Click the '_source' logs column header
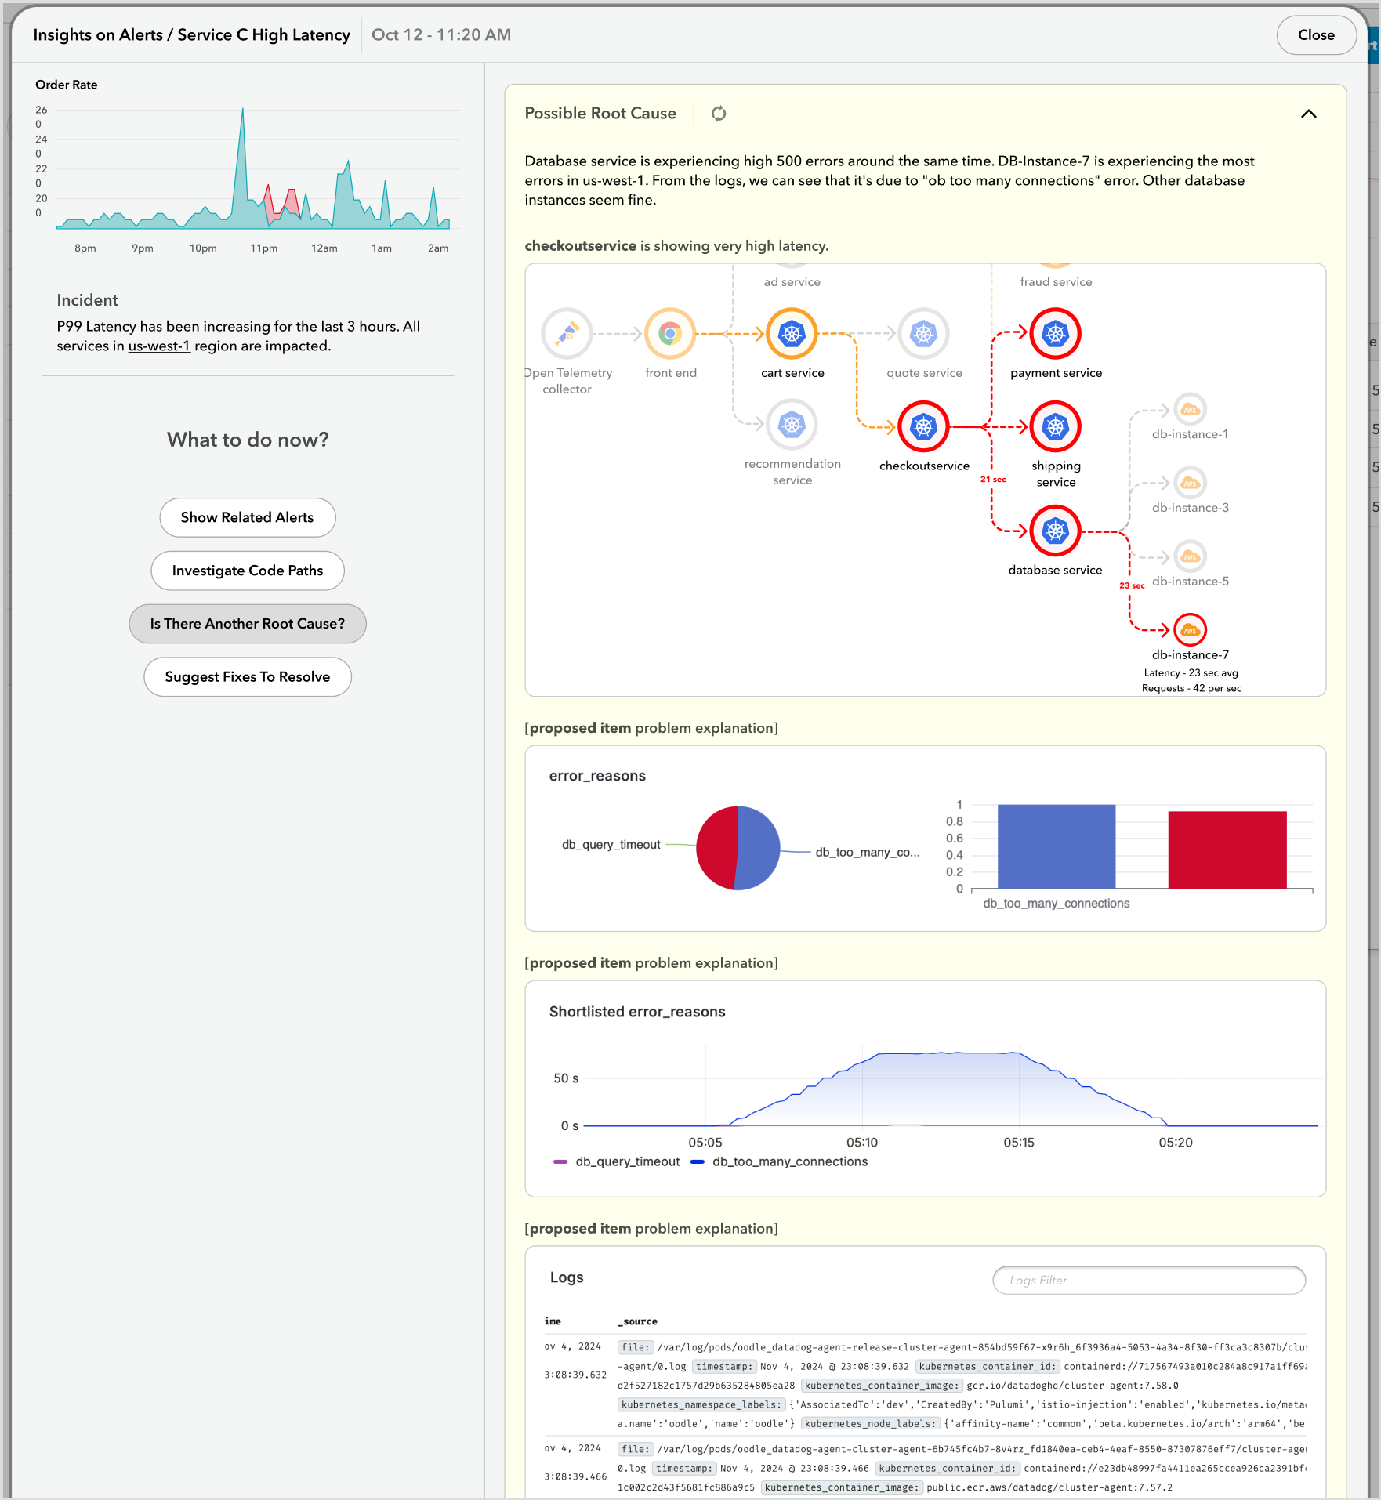The height and width of the screenshot is (1500, 1381). click(637, 1321)
